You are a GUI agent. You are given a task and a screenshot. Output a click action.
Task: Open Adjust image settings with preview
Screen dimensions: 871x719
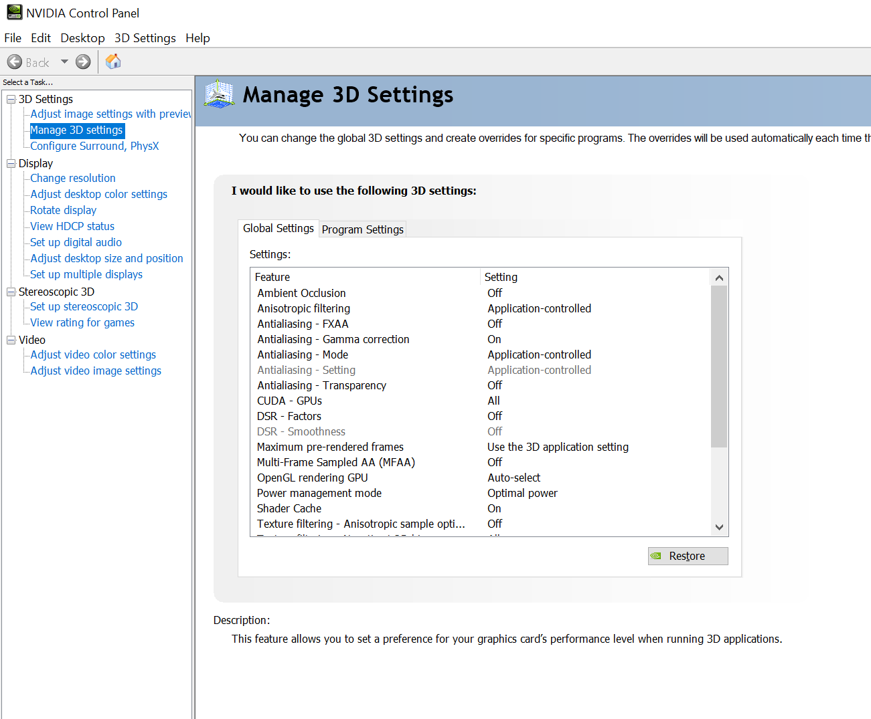click(110, 114)
